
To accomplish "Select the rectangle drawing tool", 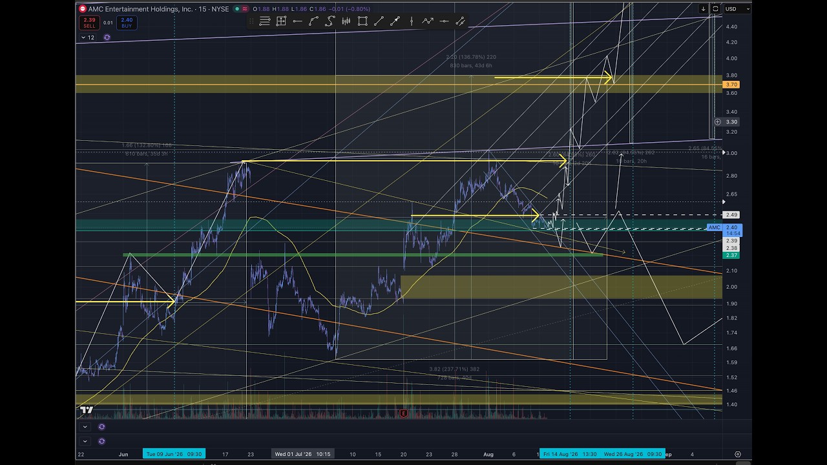I will 362,21.
